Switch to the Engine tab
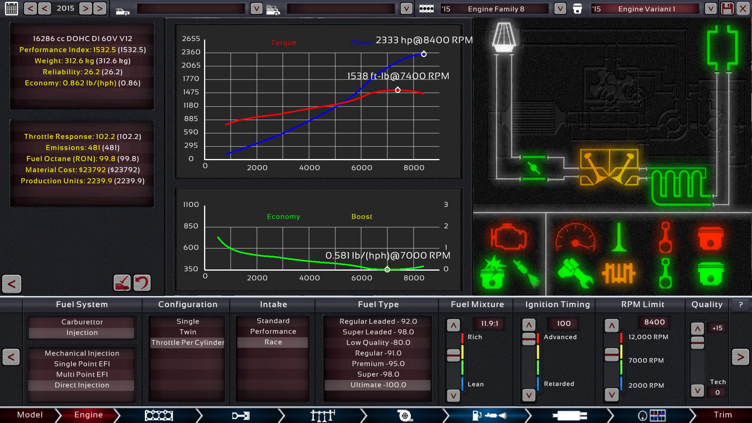The height and width of the screenshot is (423, 752). point(88,415)
